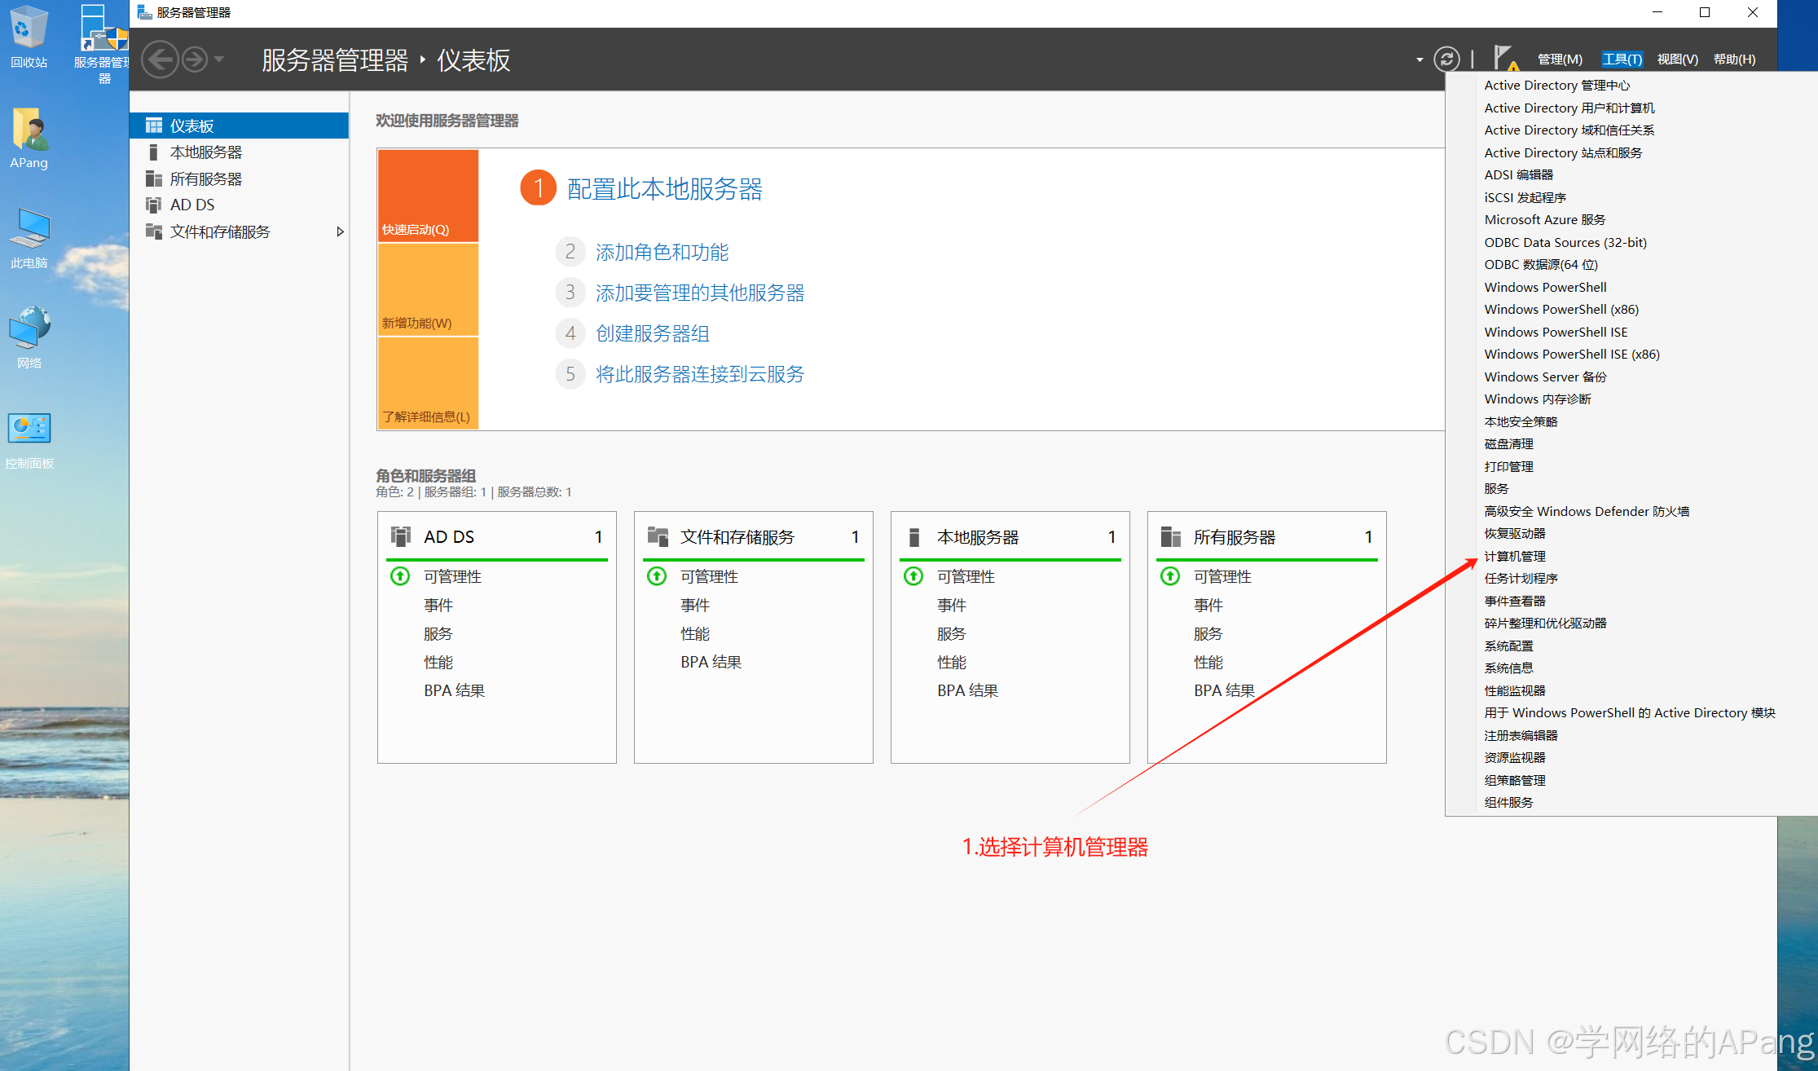
Task: Select 所有服务器 in left navigation
Action: point(205,178)
